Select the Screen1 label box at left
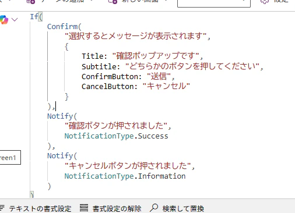 [10, 157]
